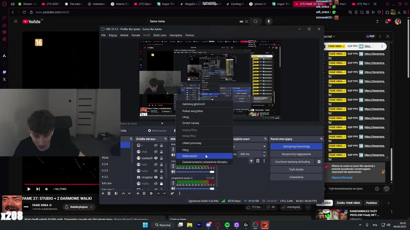This screenshot has width=410, height=230.
Task: Expand Subskrybujesz notification dropdown
Action: tap(91, 207)
